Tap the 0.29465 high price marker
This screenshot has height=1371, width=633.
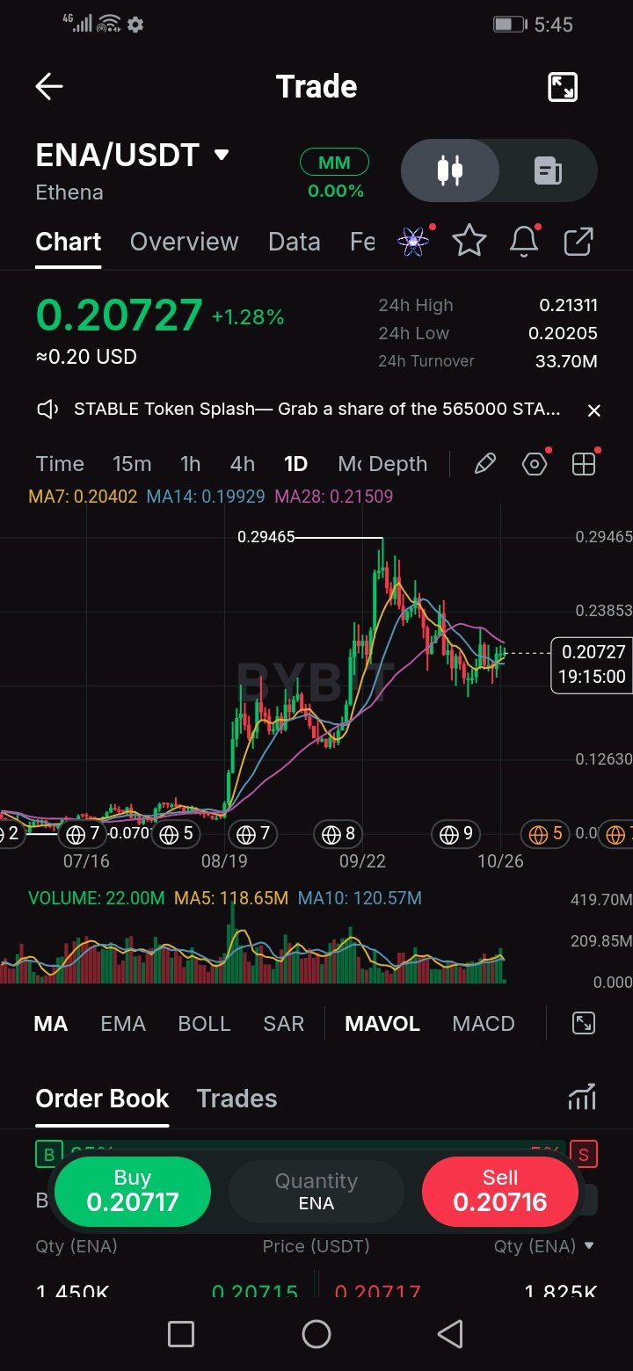(266, 536)
